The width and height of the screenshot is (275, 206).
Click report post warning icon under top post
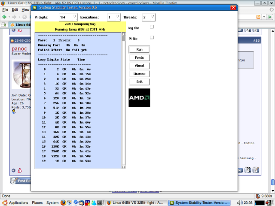click(x=20, y=30)
